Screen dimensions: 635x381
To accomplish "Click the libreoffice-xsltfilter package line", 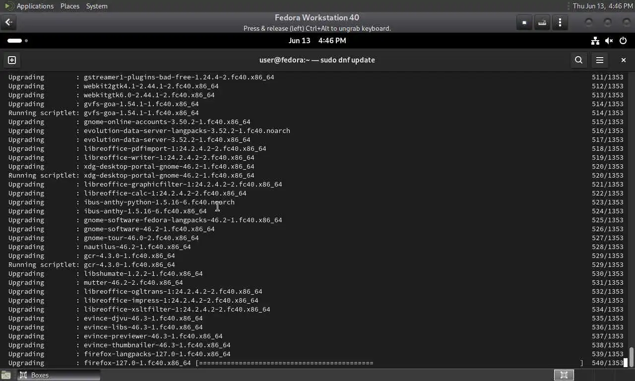I will [139, 310].
